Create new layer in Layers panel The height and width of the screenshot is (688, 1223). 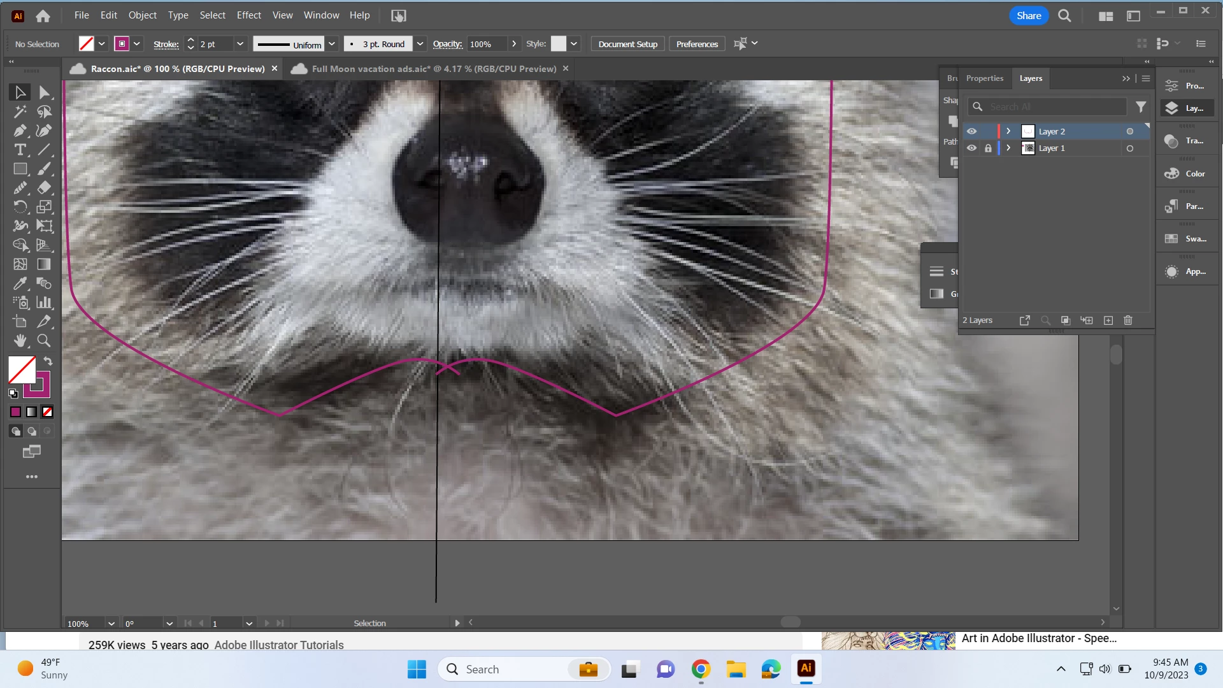1108,320
